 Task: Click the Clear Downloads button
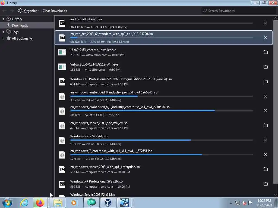click(x=55, y=11)
